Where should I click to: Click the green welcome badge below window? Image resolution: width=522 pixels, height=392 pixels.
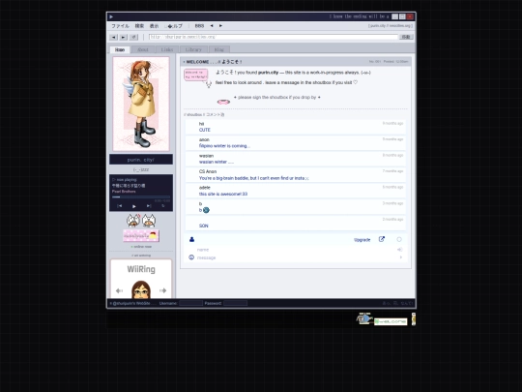pos(391,321)
